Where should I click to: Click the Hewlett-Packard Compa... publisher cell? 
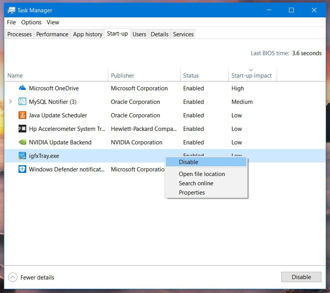point(144,129)
